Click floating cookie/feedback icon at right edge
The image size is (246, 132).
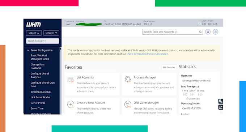[221, 101]
